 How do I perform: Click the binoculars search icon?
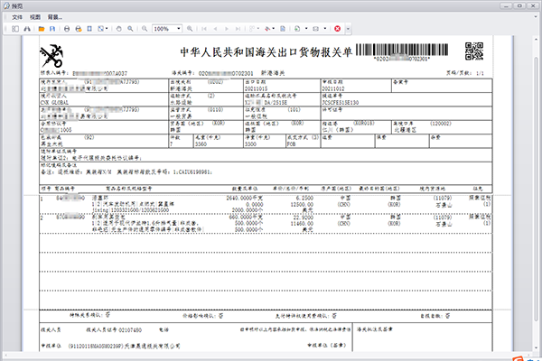pos(27,29)
